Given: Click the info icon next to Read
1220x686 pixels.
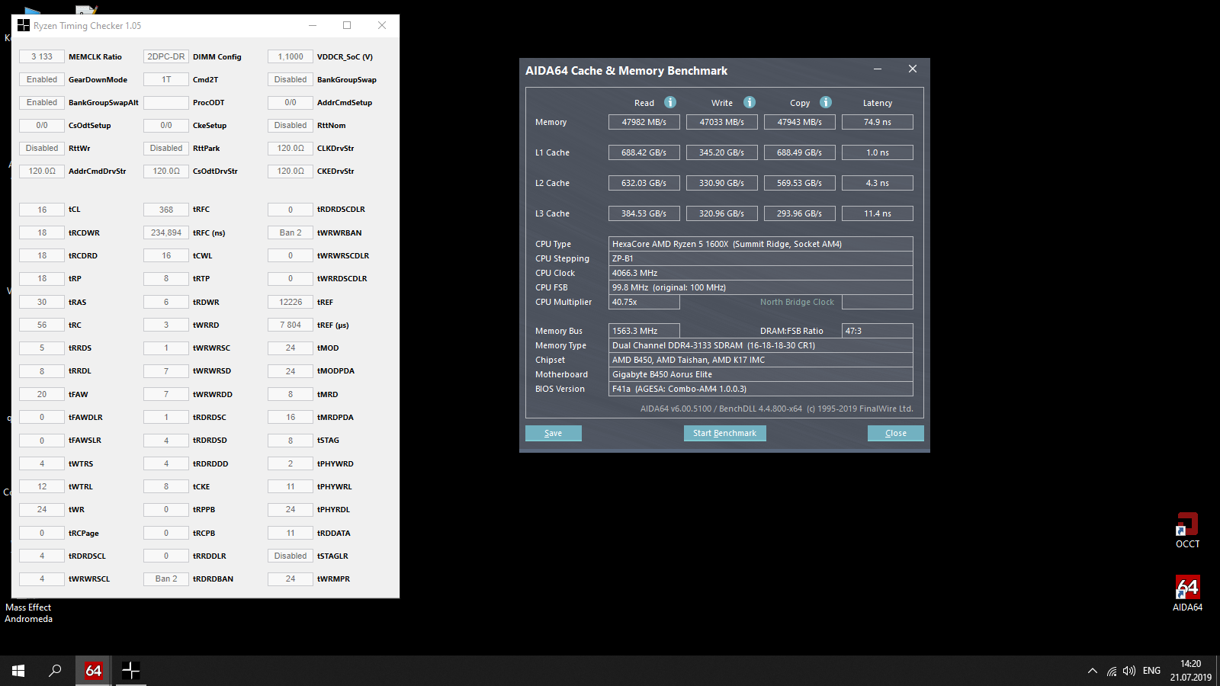Looking at the screenshot, I should (670, 102).
